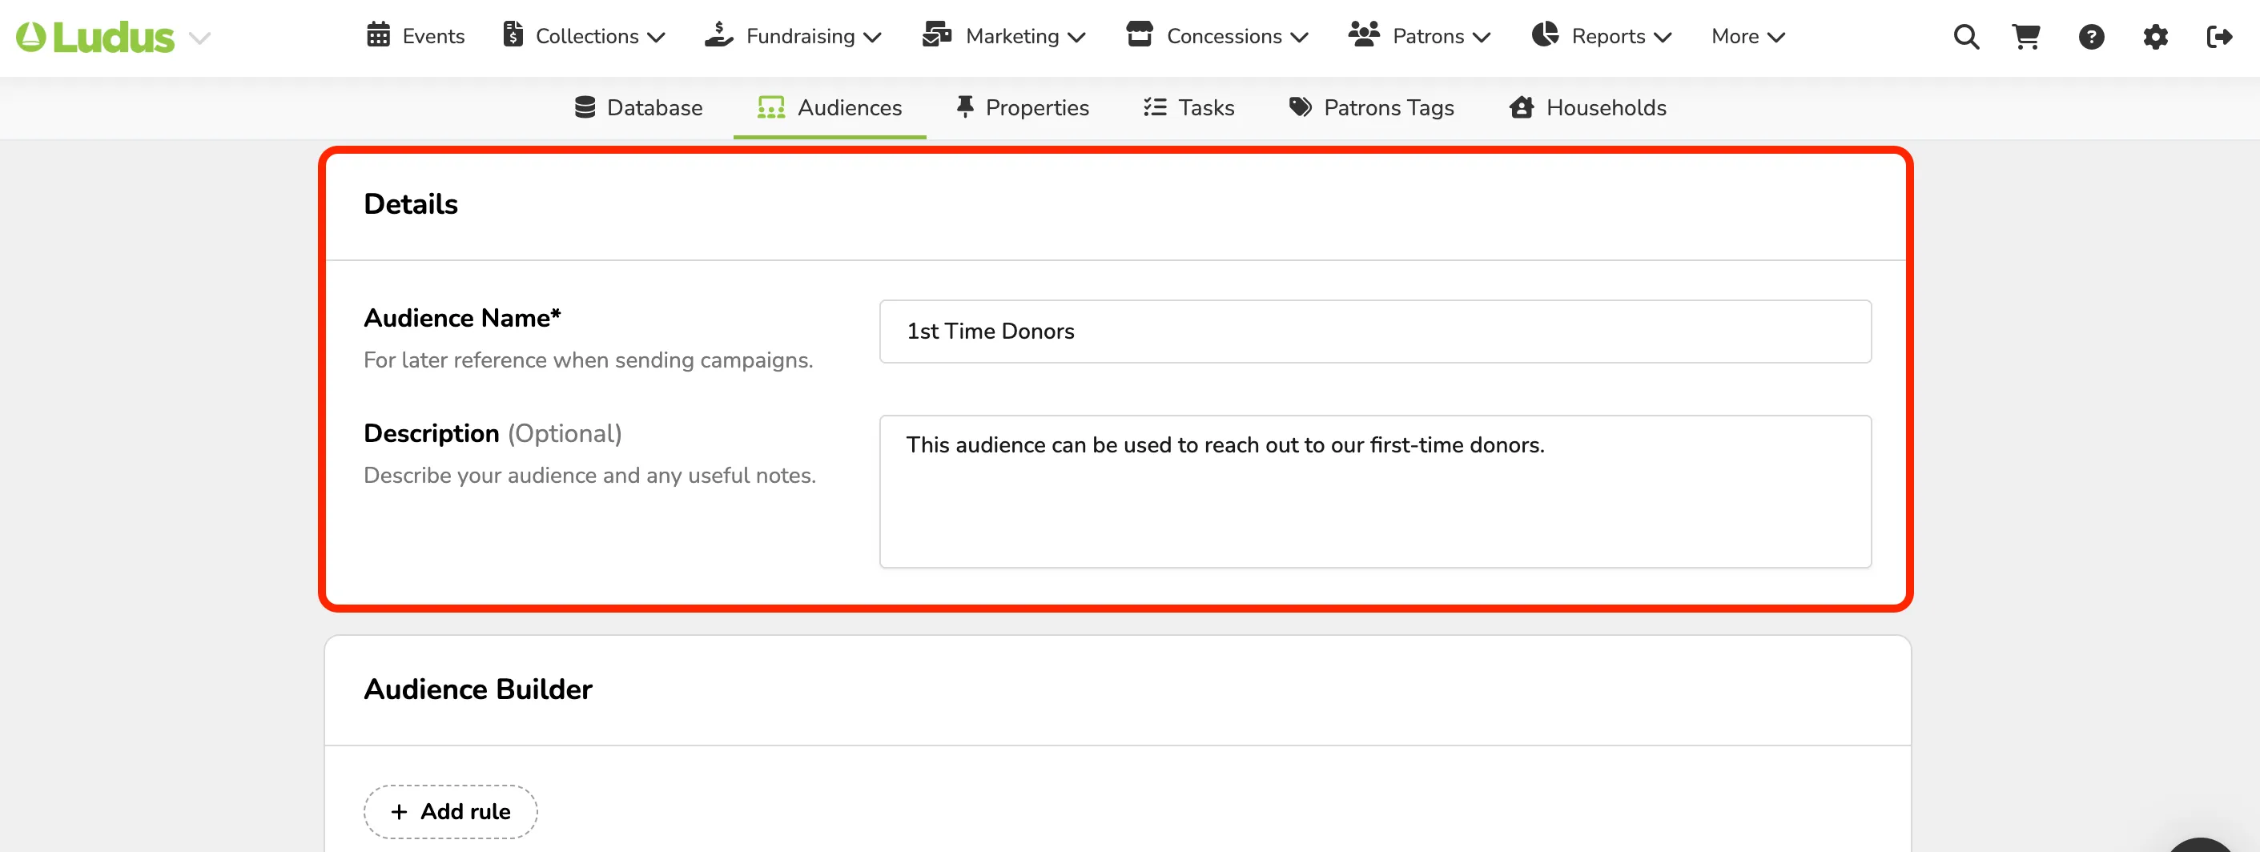Focus the Audience Name input field
Image resolution: width=2260 pixels, height=852 pixels.
click(x=1375, y=331)
